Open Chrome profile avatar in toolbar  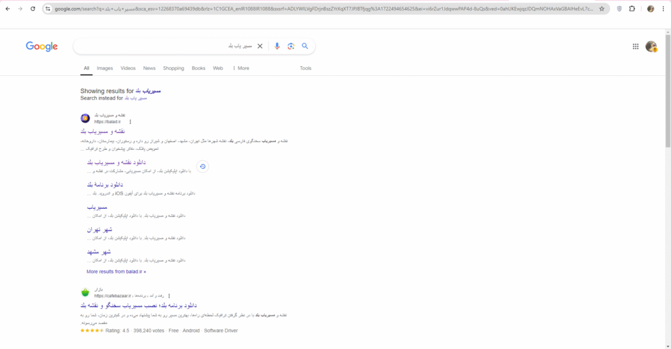click(651, 9)
